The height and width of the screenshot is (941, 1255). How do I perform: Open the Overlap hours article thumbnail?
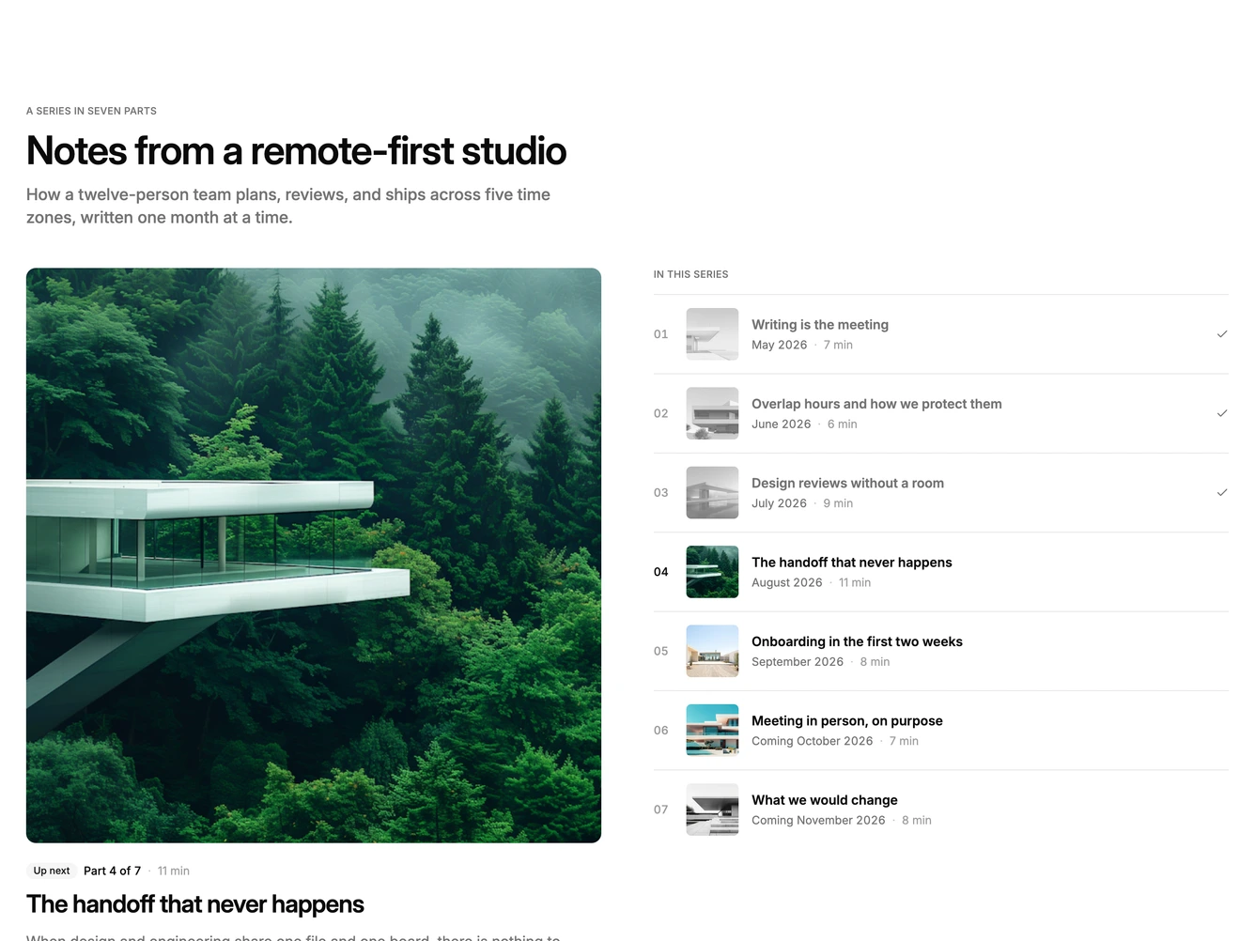pyautogui.click(x=712, y=413)
